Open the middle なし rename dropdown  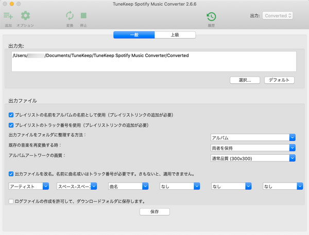[x=231, y=186]
